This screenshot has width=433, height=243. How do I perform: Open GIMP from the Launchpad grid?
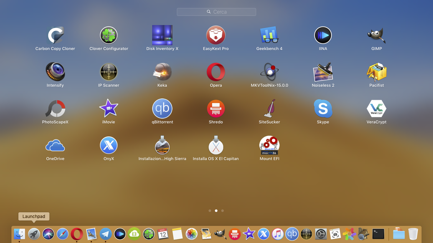pos(377,35)
